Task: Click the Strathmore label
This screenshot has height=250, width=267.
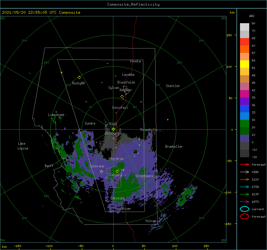Action: 144,176
